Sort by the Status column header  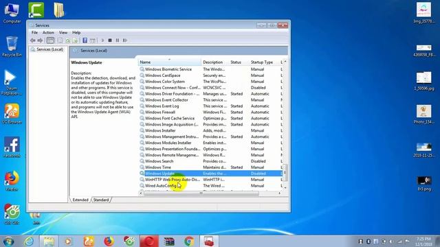tap(239, 62)
